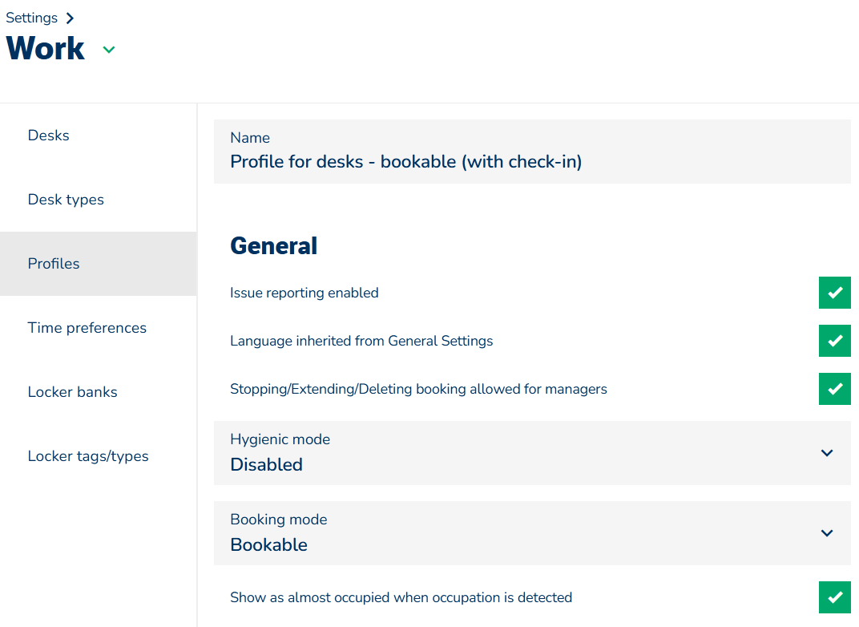Open the Work section dropdown chevron
The image size is (859, 627).
click(x=109, y=50)
